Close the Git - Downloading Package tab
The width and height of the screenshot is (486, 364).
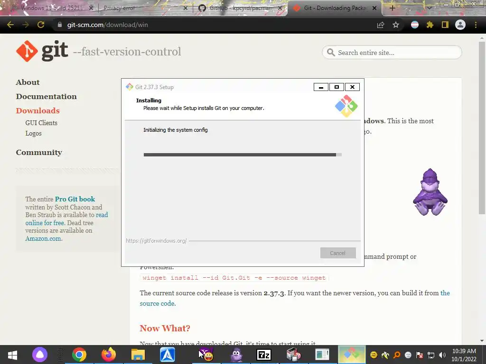[374, 8]
